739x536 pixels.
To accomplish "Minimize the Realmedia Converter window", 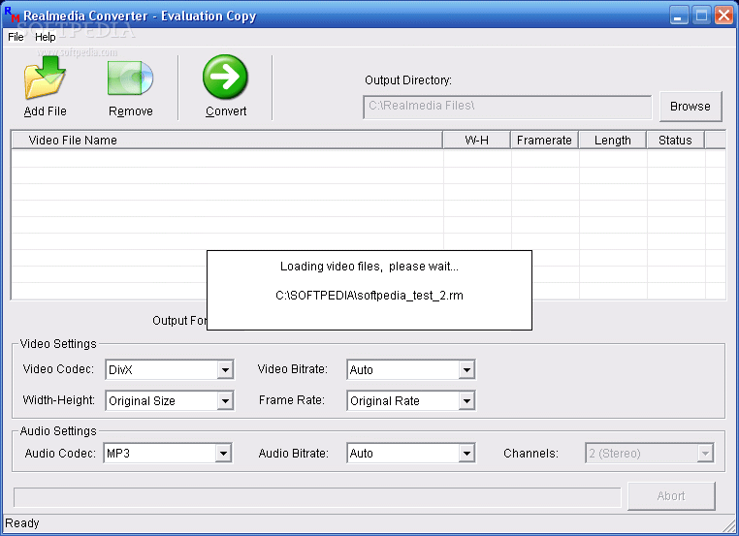I will (679, 16).
